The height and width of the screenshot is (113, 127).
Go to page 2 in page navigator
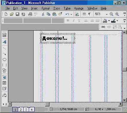(21, 110)
